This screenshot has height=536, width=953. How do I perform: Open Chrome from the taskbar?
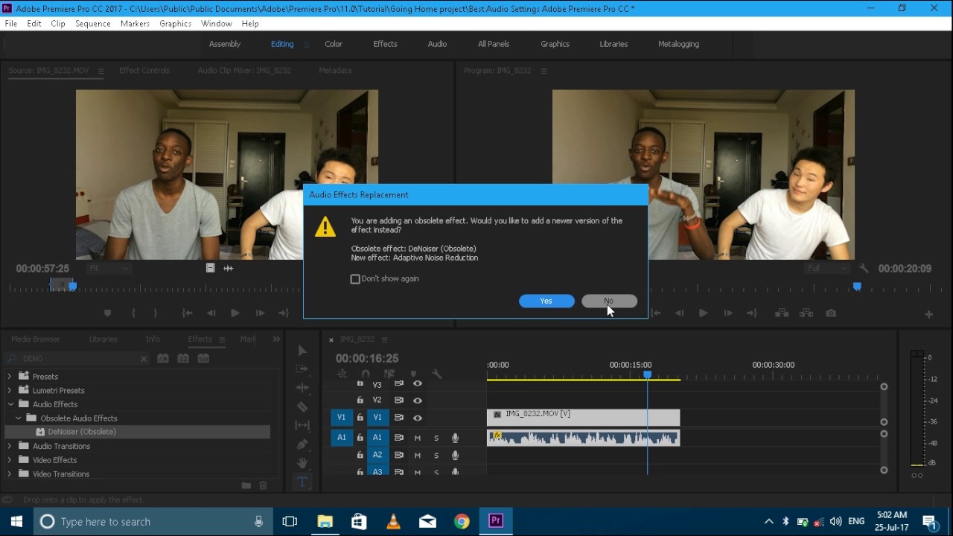point(462,521)
